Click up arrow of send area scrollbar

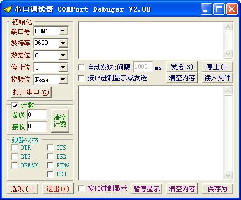point(228,27)
